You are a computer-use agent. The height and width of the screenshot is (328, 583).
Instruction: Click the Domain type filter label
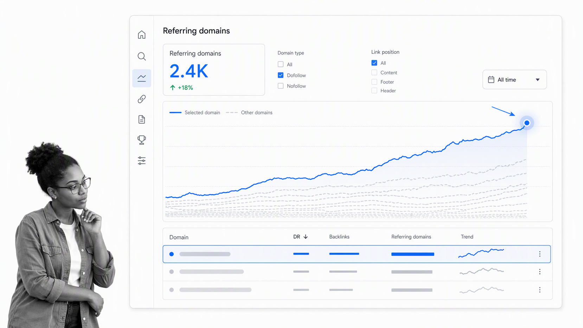(291, 53)
